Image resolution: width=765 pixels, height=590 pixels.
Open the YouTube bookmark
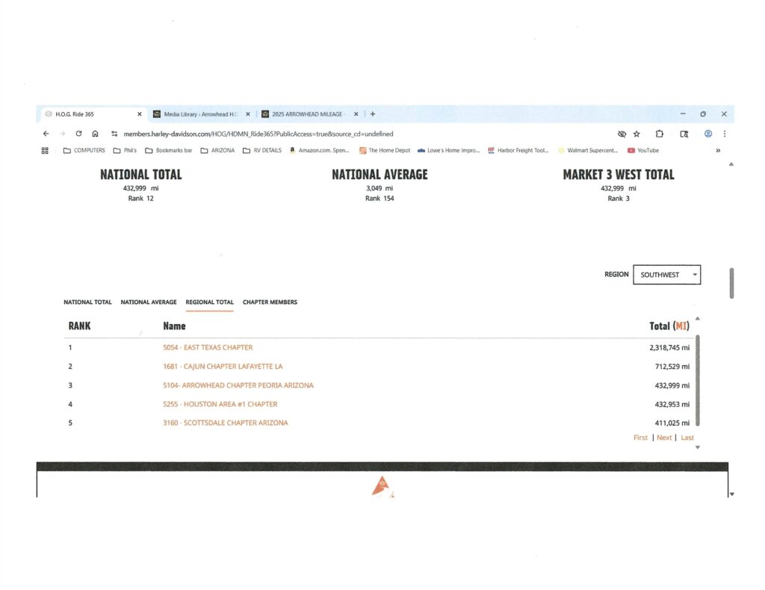643,151
